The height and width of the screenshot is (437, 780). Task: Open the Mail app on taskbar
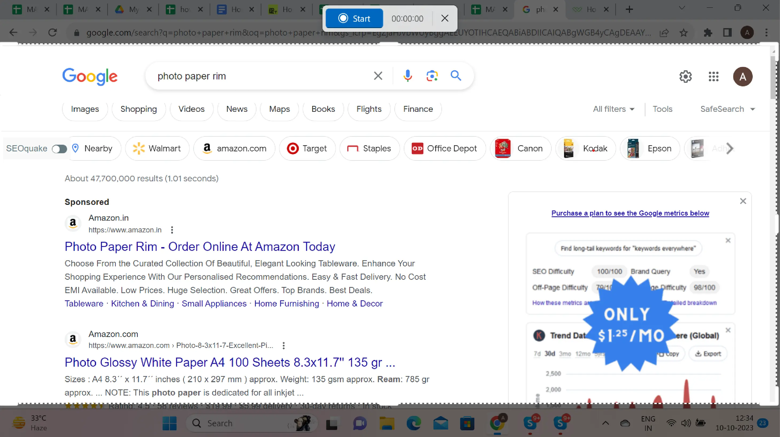pos(440,423)
